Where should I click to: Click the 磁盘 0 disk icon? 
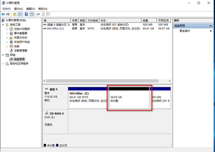(46, 89)
